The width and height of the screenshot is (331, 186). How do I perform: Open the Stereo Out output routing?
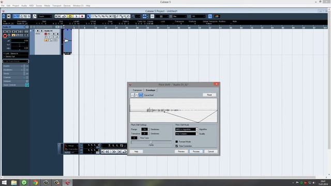click(16, 56)
